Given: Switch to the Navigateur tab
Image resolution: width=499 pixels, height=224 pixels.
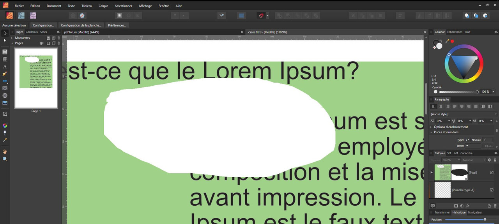Looking at the screenshot, I should pos(475,212).
